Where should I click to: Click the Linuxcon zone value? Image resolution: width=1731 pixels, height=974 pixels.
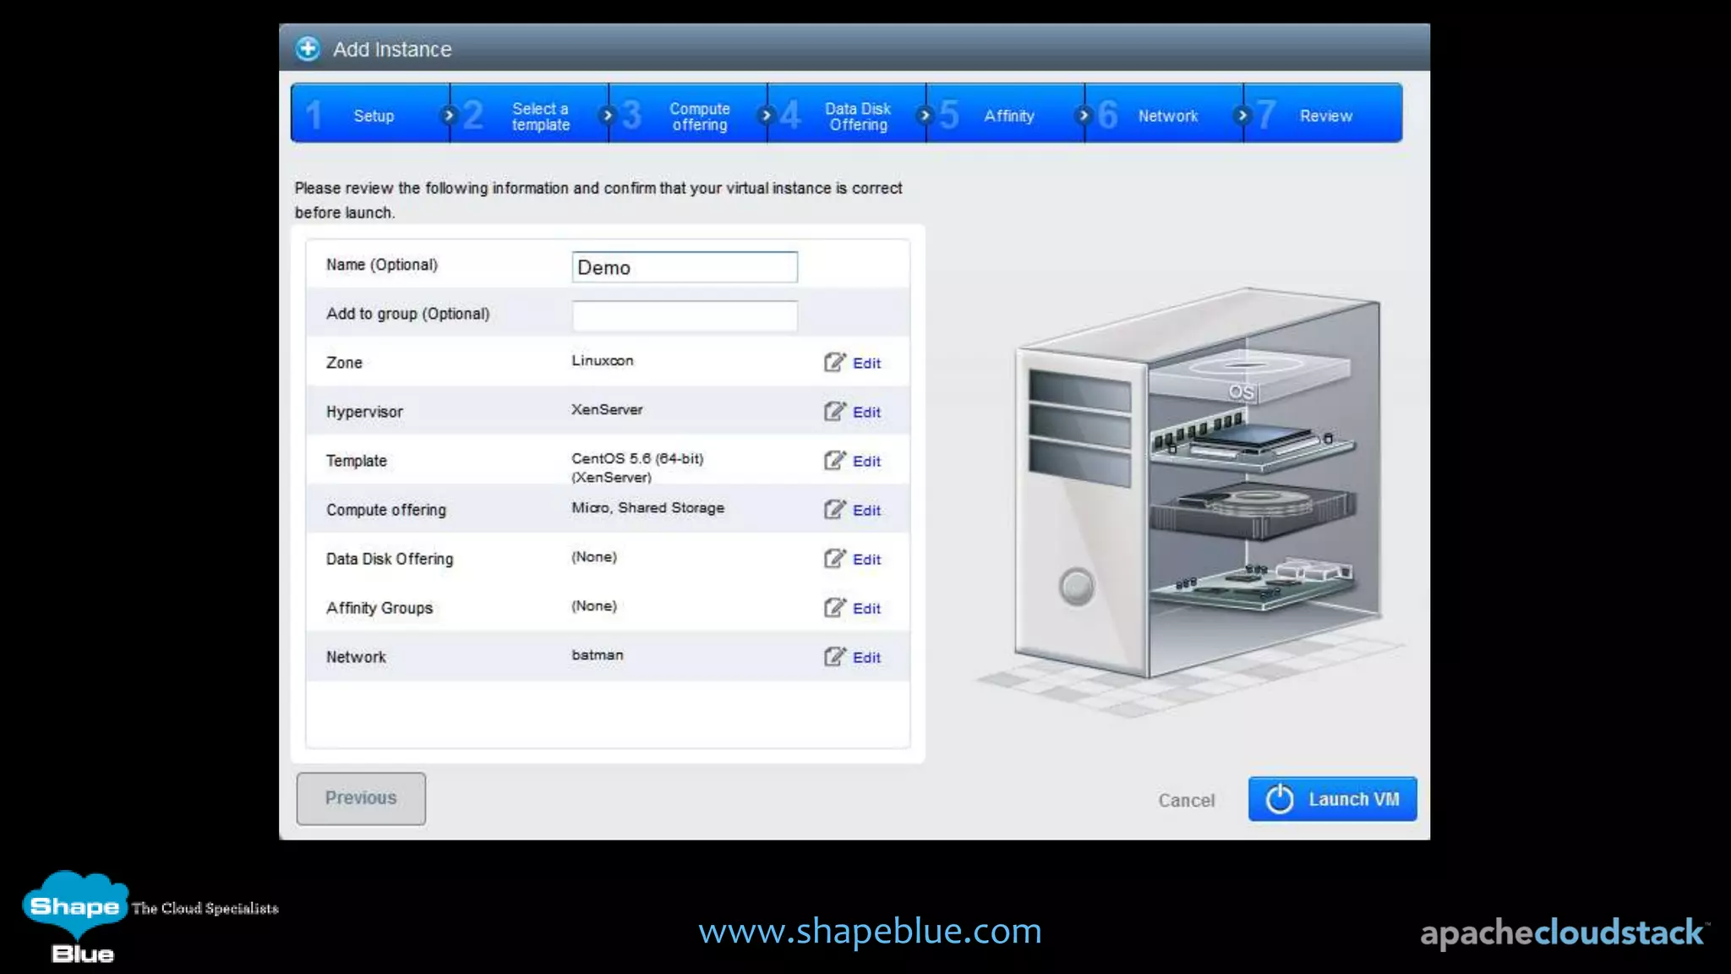click(602, 360)
